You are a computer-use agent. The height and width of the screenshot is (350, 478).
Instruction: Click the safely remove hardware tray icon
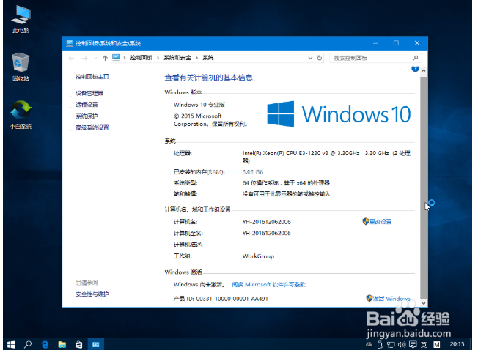[380, 345]
